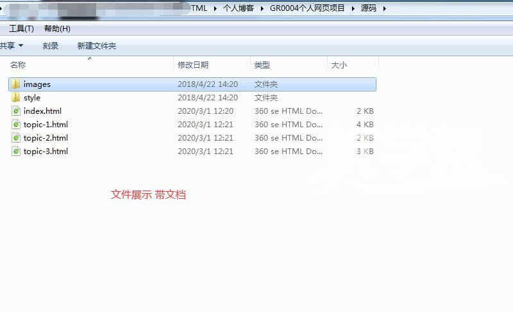The height and width of the screenshot is (312, 513).
Task: Sort files by 类型 column header
Action: coord(262,65)
